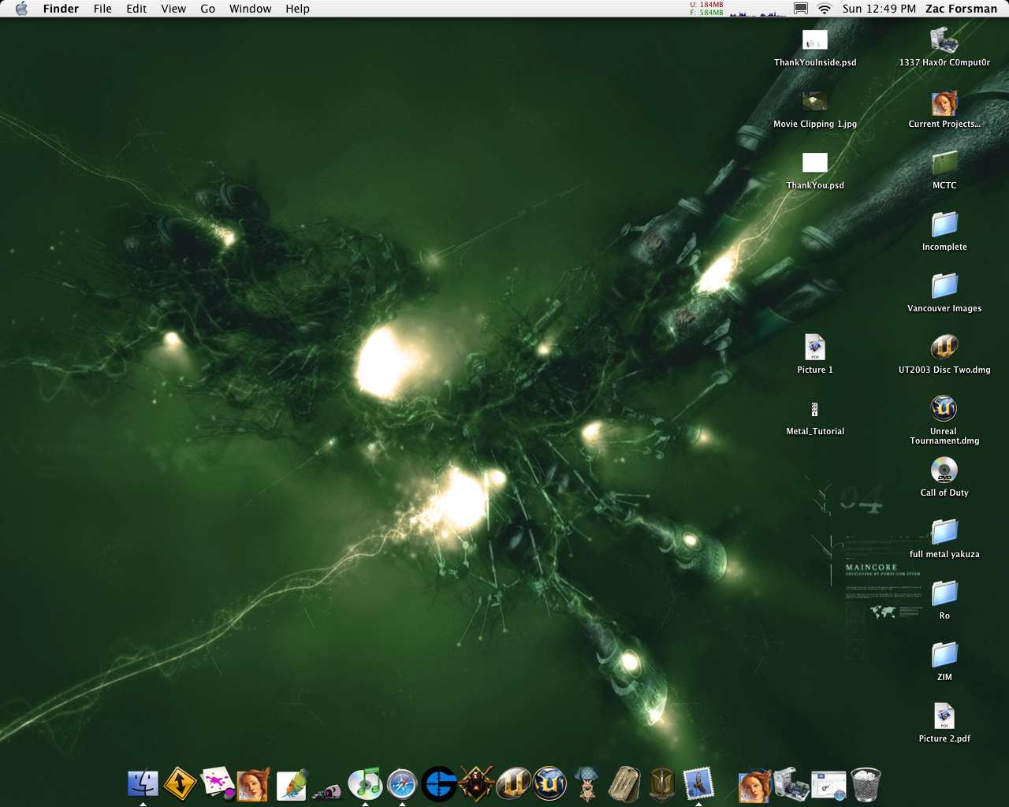
Task: Launch the yellow diamond arrows sign app in dock
Action: [180, 783]
